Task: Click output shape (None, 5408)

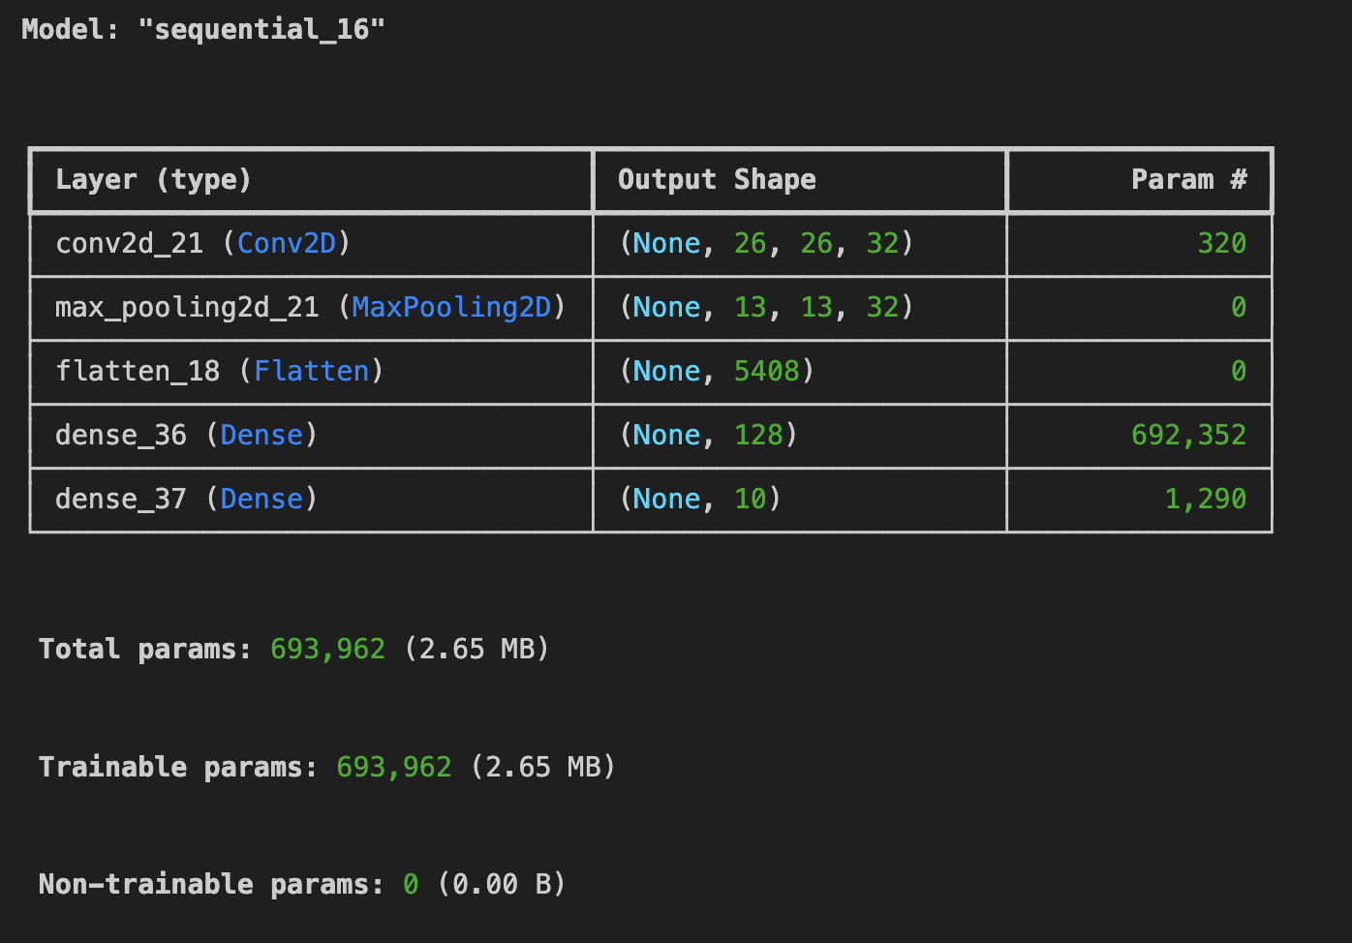Action: click(716, 371)
